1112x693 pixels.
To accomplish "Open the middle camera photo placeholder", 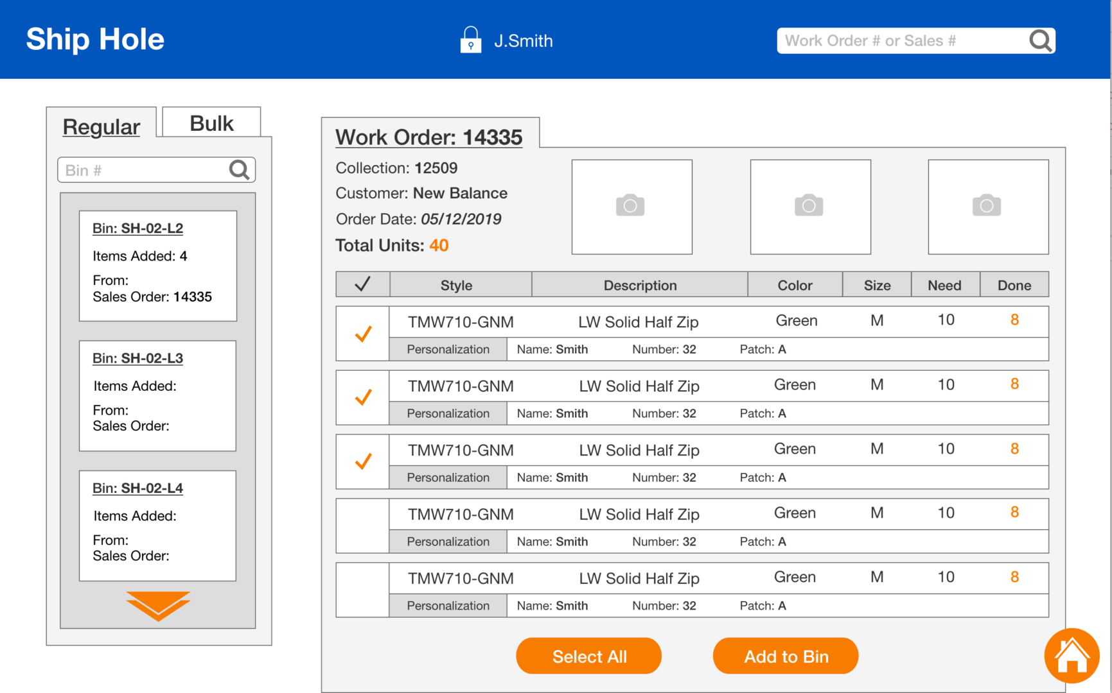I will point(810,207).
